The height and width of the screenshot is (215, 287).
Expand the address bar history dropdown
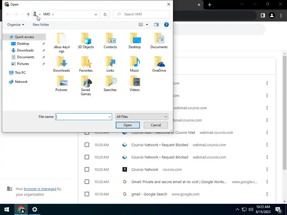[x=96, y=15]
